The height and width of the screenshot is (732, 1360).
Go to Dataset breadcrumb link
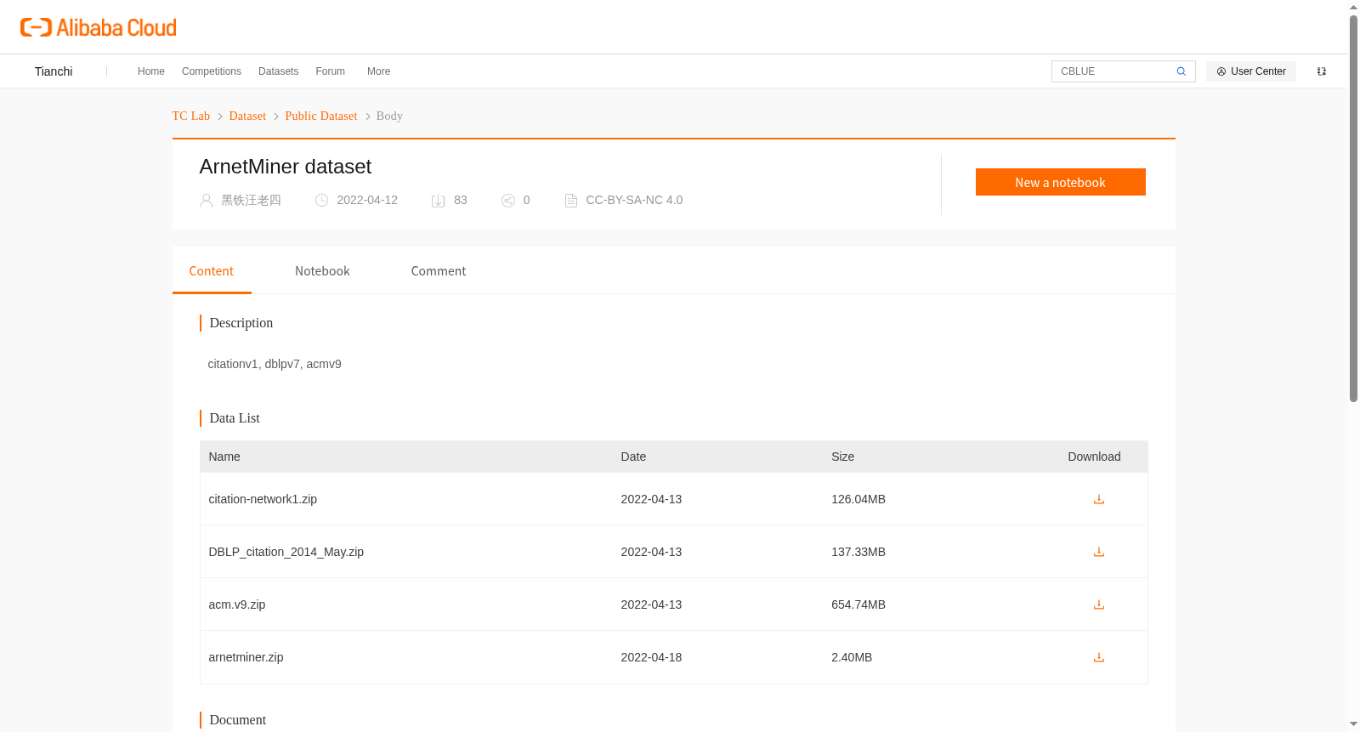click(247, 116)
